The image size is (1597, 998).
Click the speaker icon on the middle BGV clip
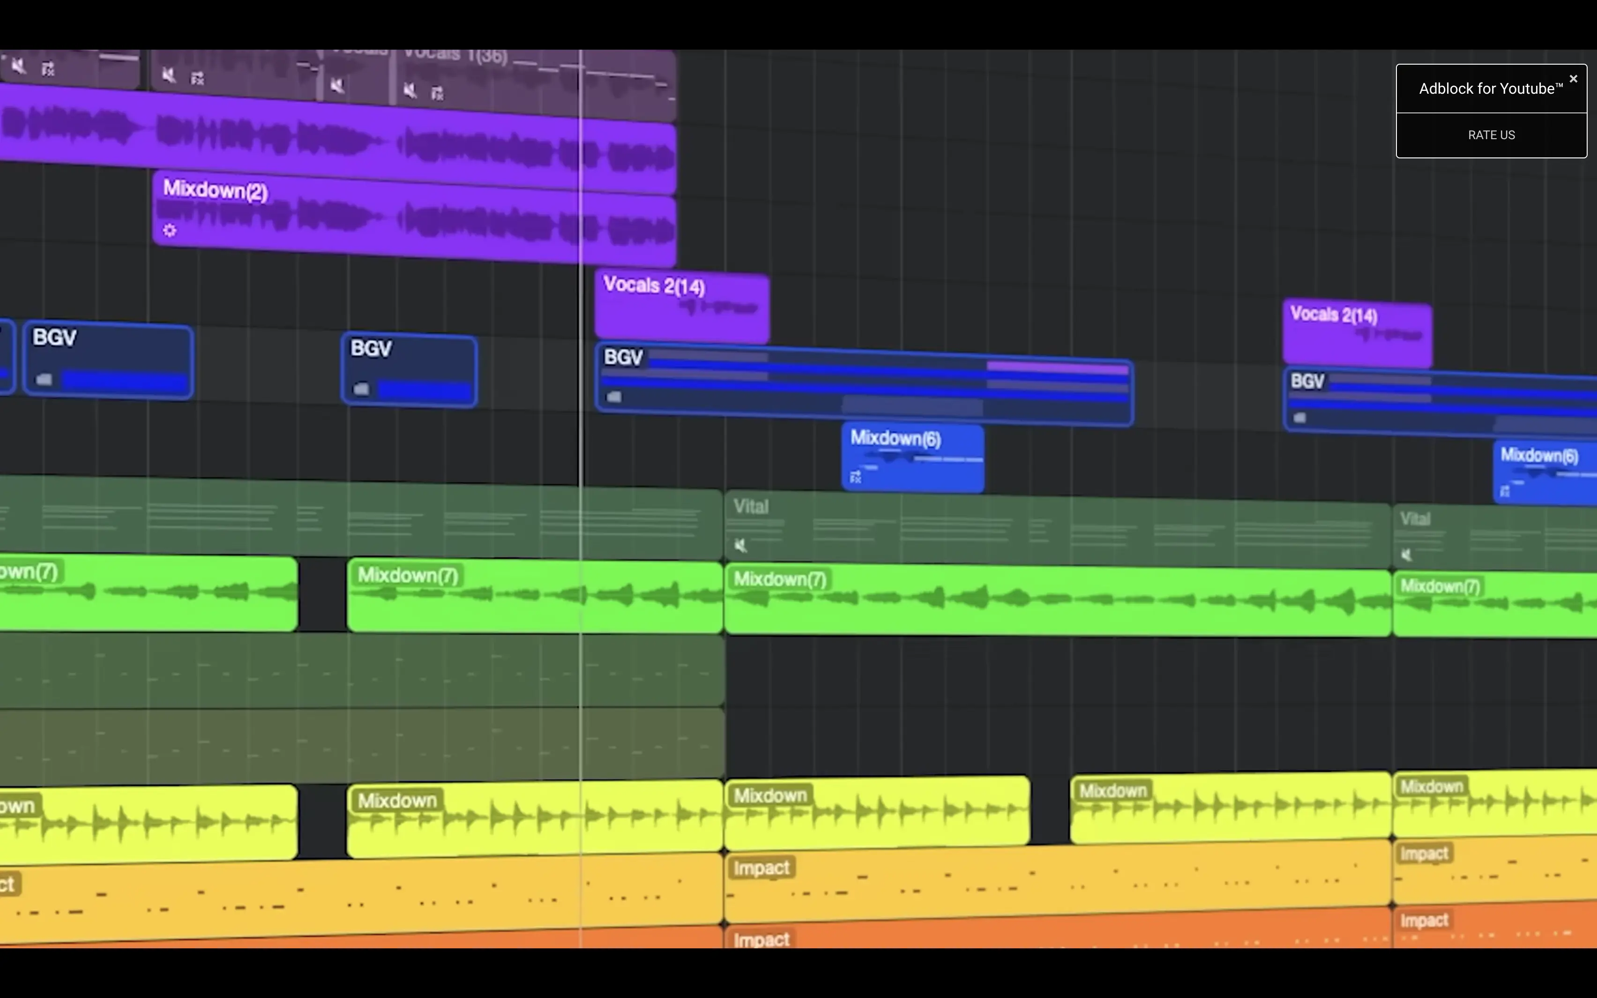click(362, 389)
